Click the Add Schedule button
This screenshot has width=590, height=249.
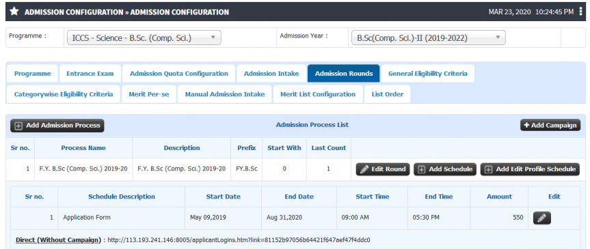coord(445,169)
